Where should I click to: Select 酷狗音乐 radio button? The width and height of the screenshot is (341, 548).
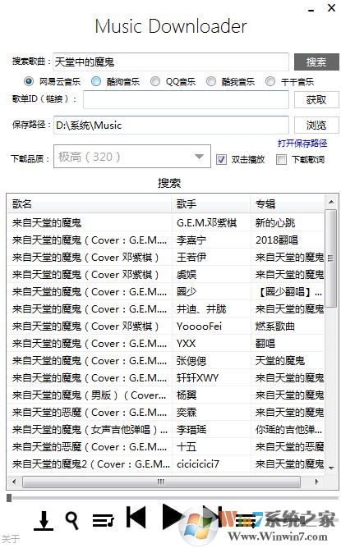(96, 81)
